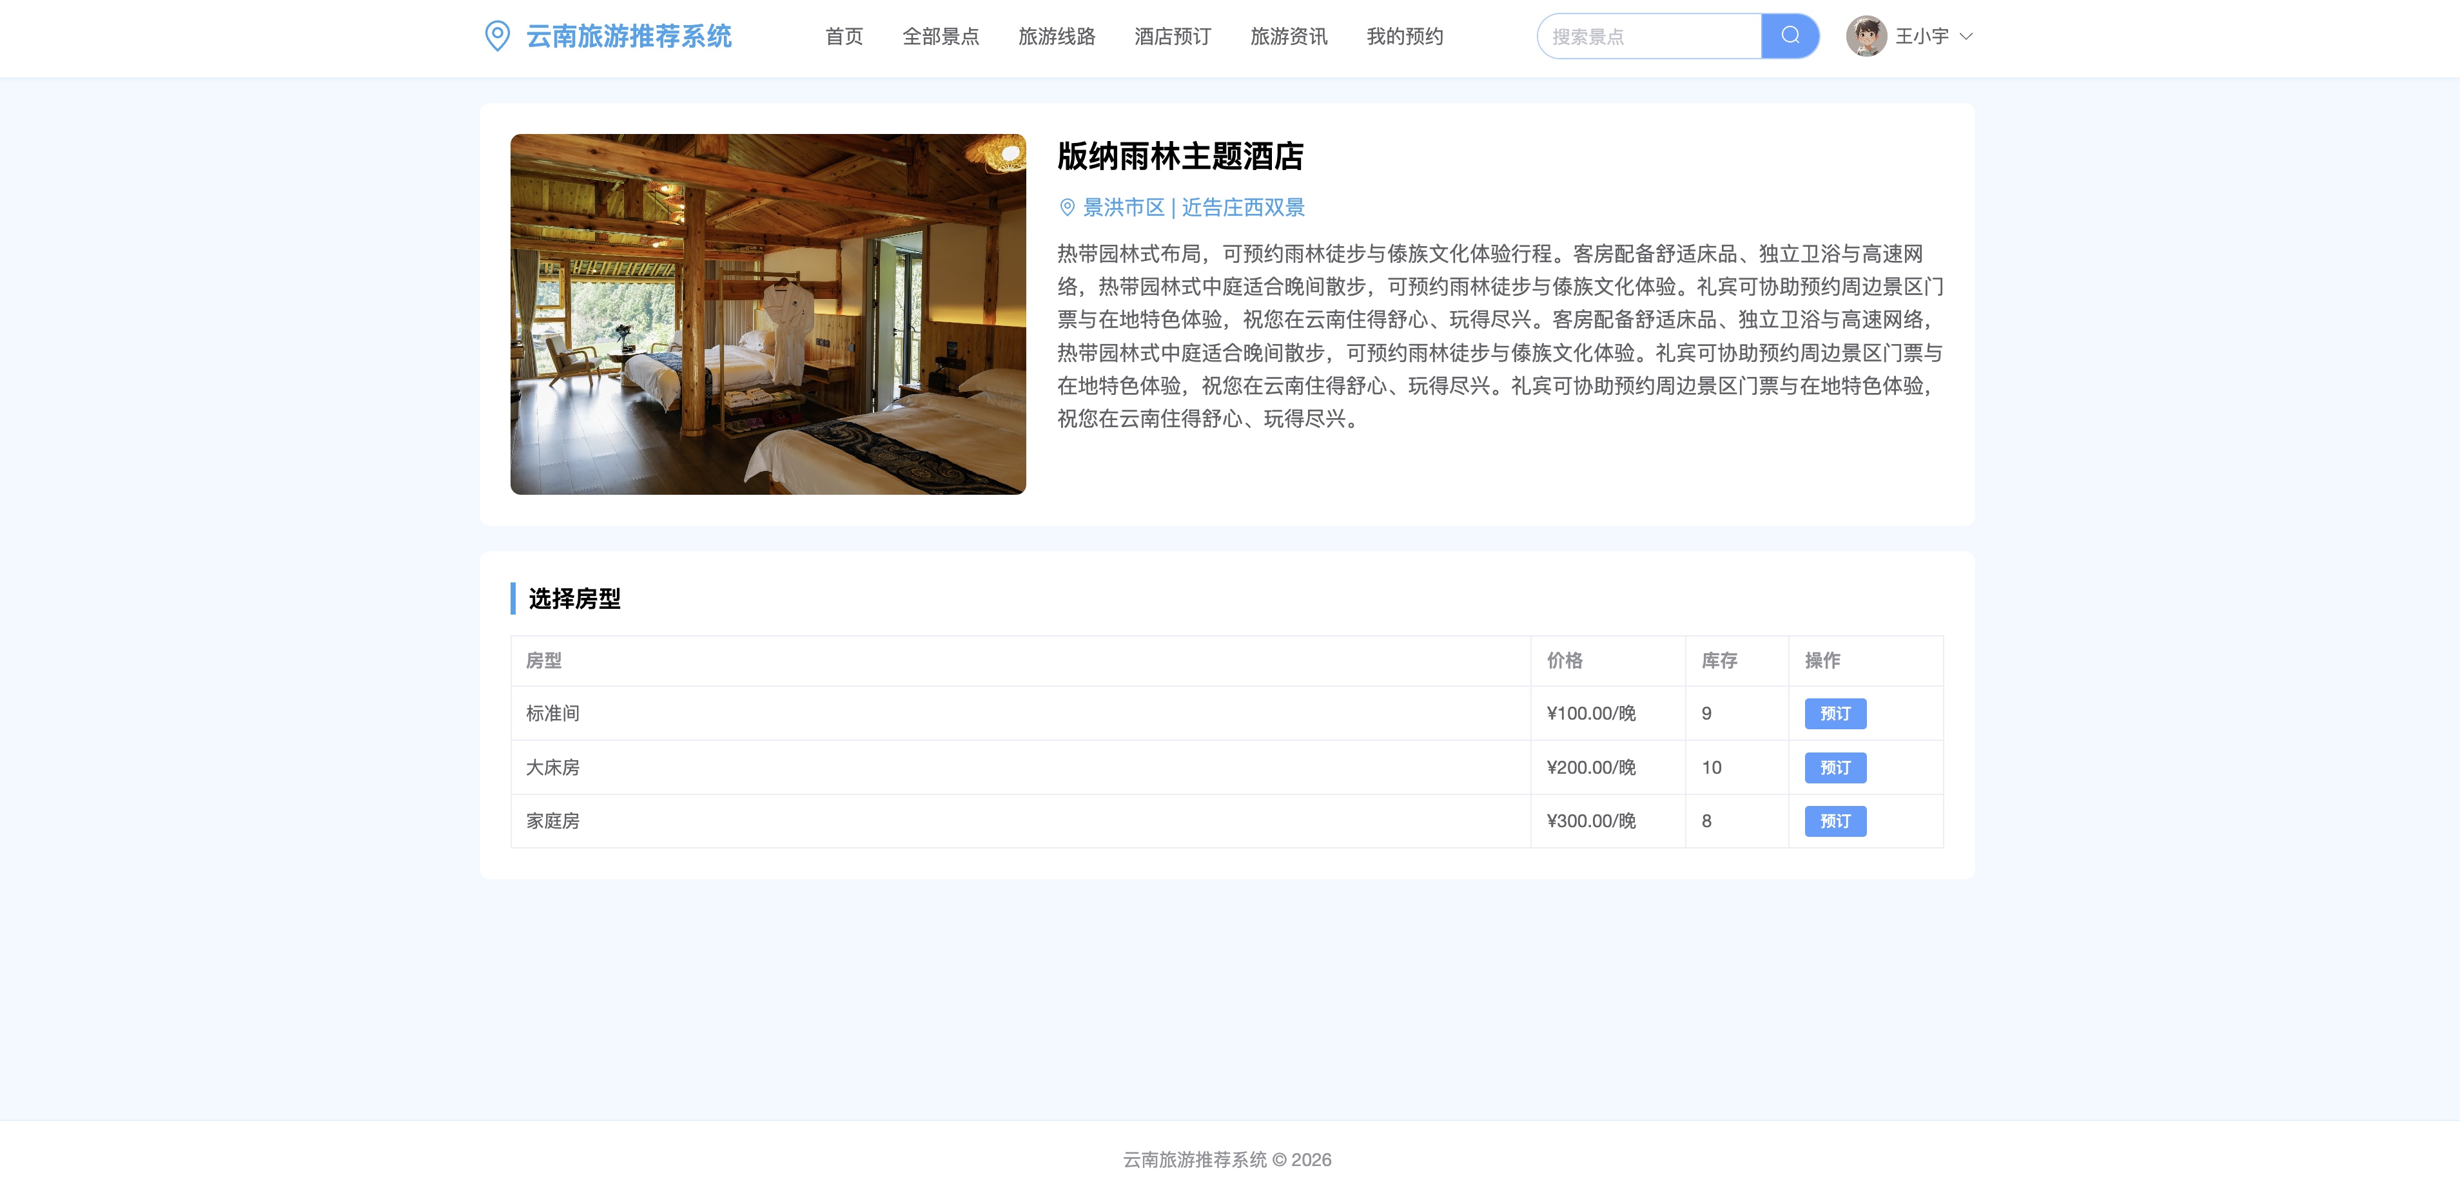Expand the user dropdown chevron
Image resolution: width=2460 pixels, height=1197 pixels.
(1966, 36)
